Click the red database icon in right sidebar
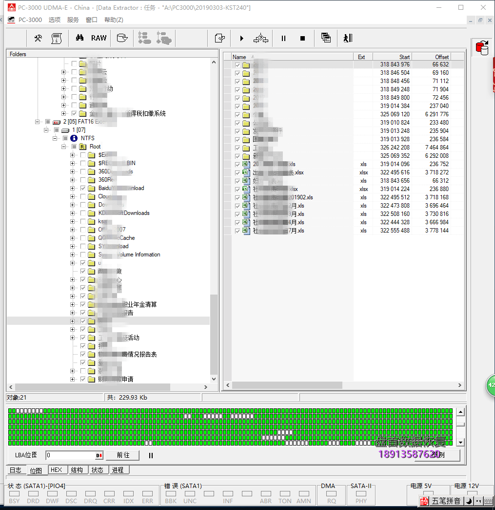 pyautogui.click(x=482, y=48)
